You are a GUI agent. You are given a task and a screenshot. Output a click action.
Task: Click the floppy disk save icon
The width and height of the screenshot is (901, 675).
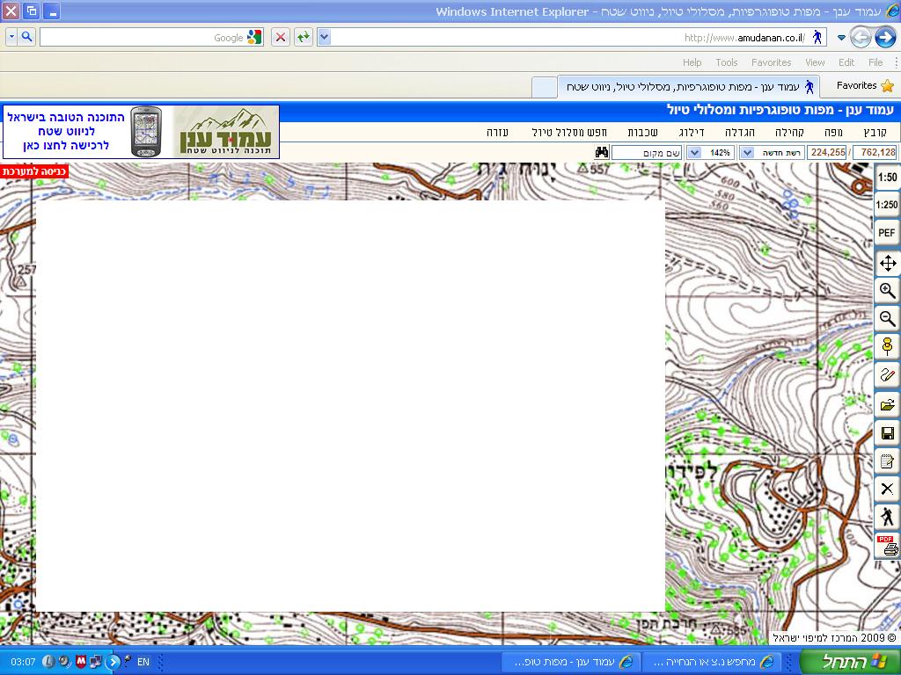coord(887,433)
